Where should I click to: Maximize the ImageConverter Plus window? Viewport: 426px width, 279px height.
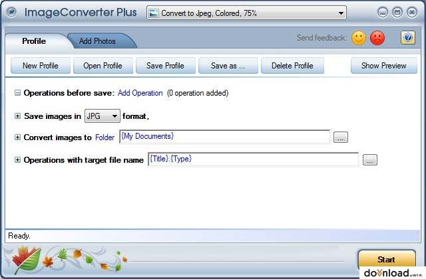[x=397, y=12]
